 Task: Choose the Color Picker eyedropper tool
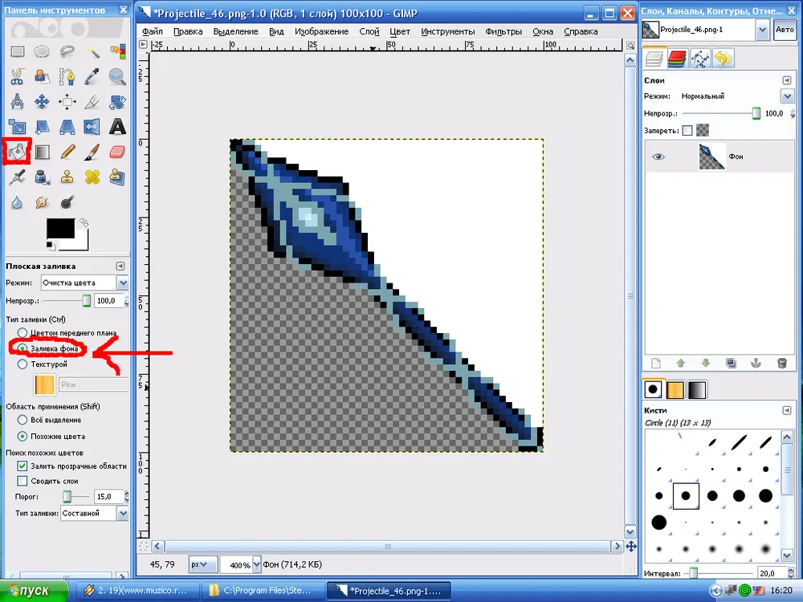[92, 77]
